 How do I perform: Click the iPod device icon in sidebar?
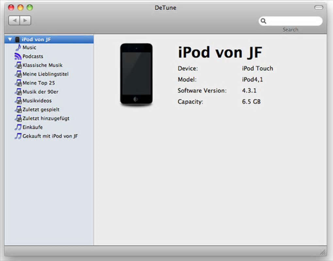(17, 39)
